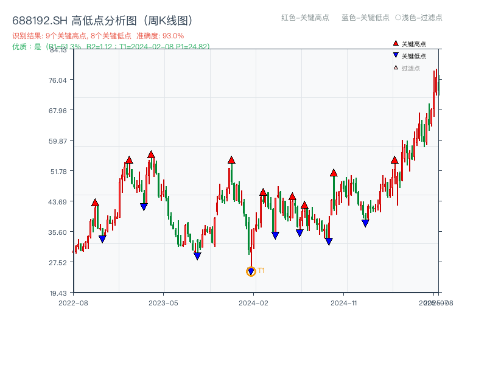This screenshot has width=487, height=365.
Task: Click the last blue key-low marker on the chart
Action: pyautogui.click(x=365, y=223)
